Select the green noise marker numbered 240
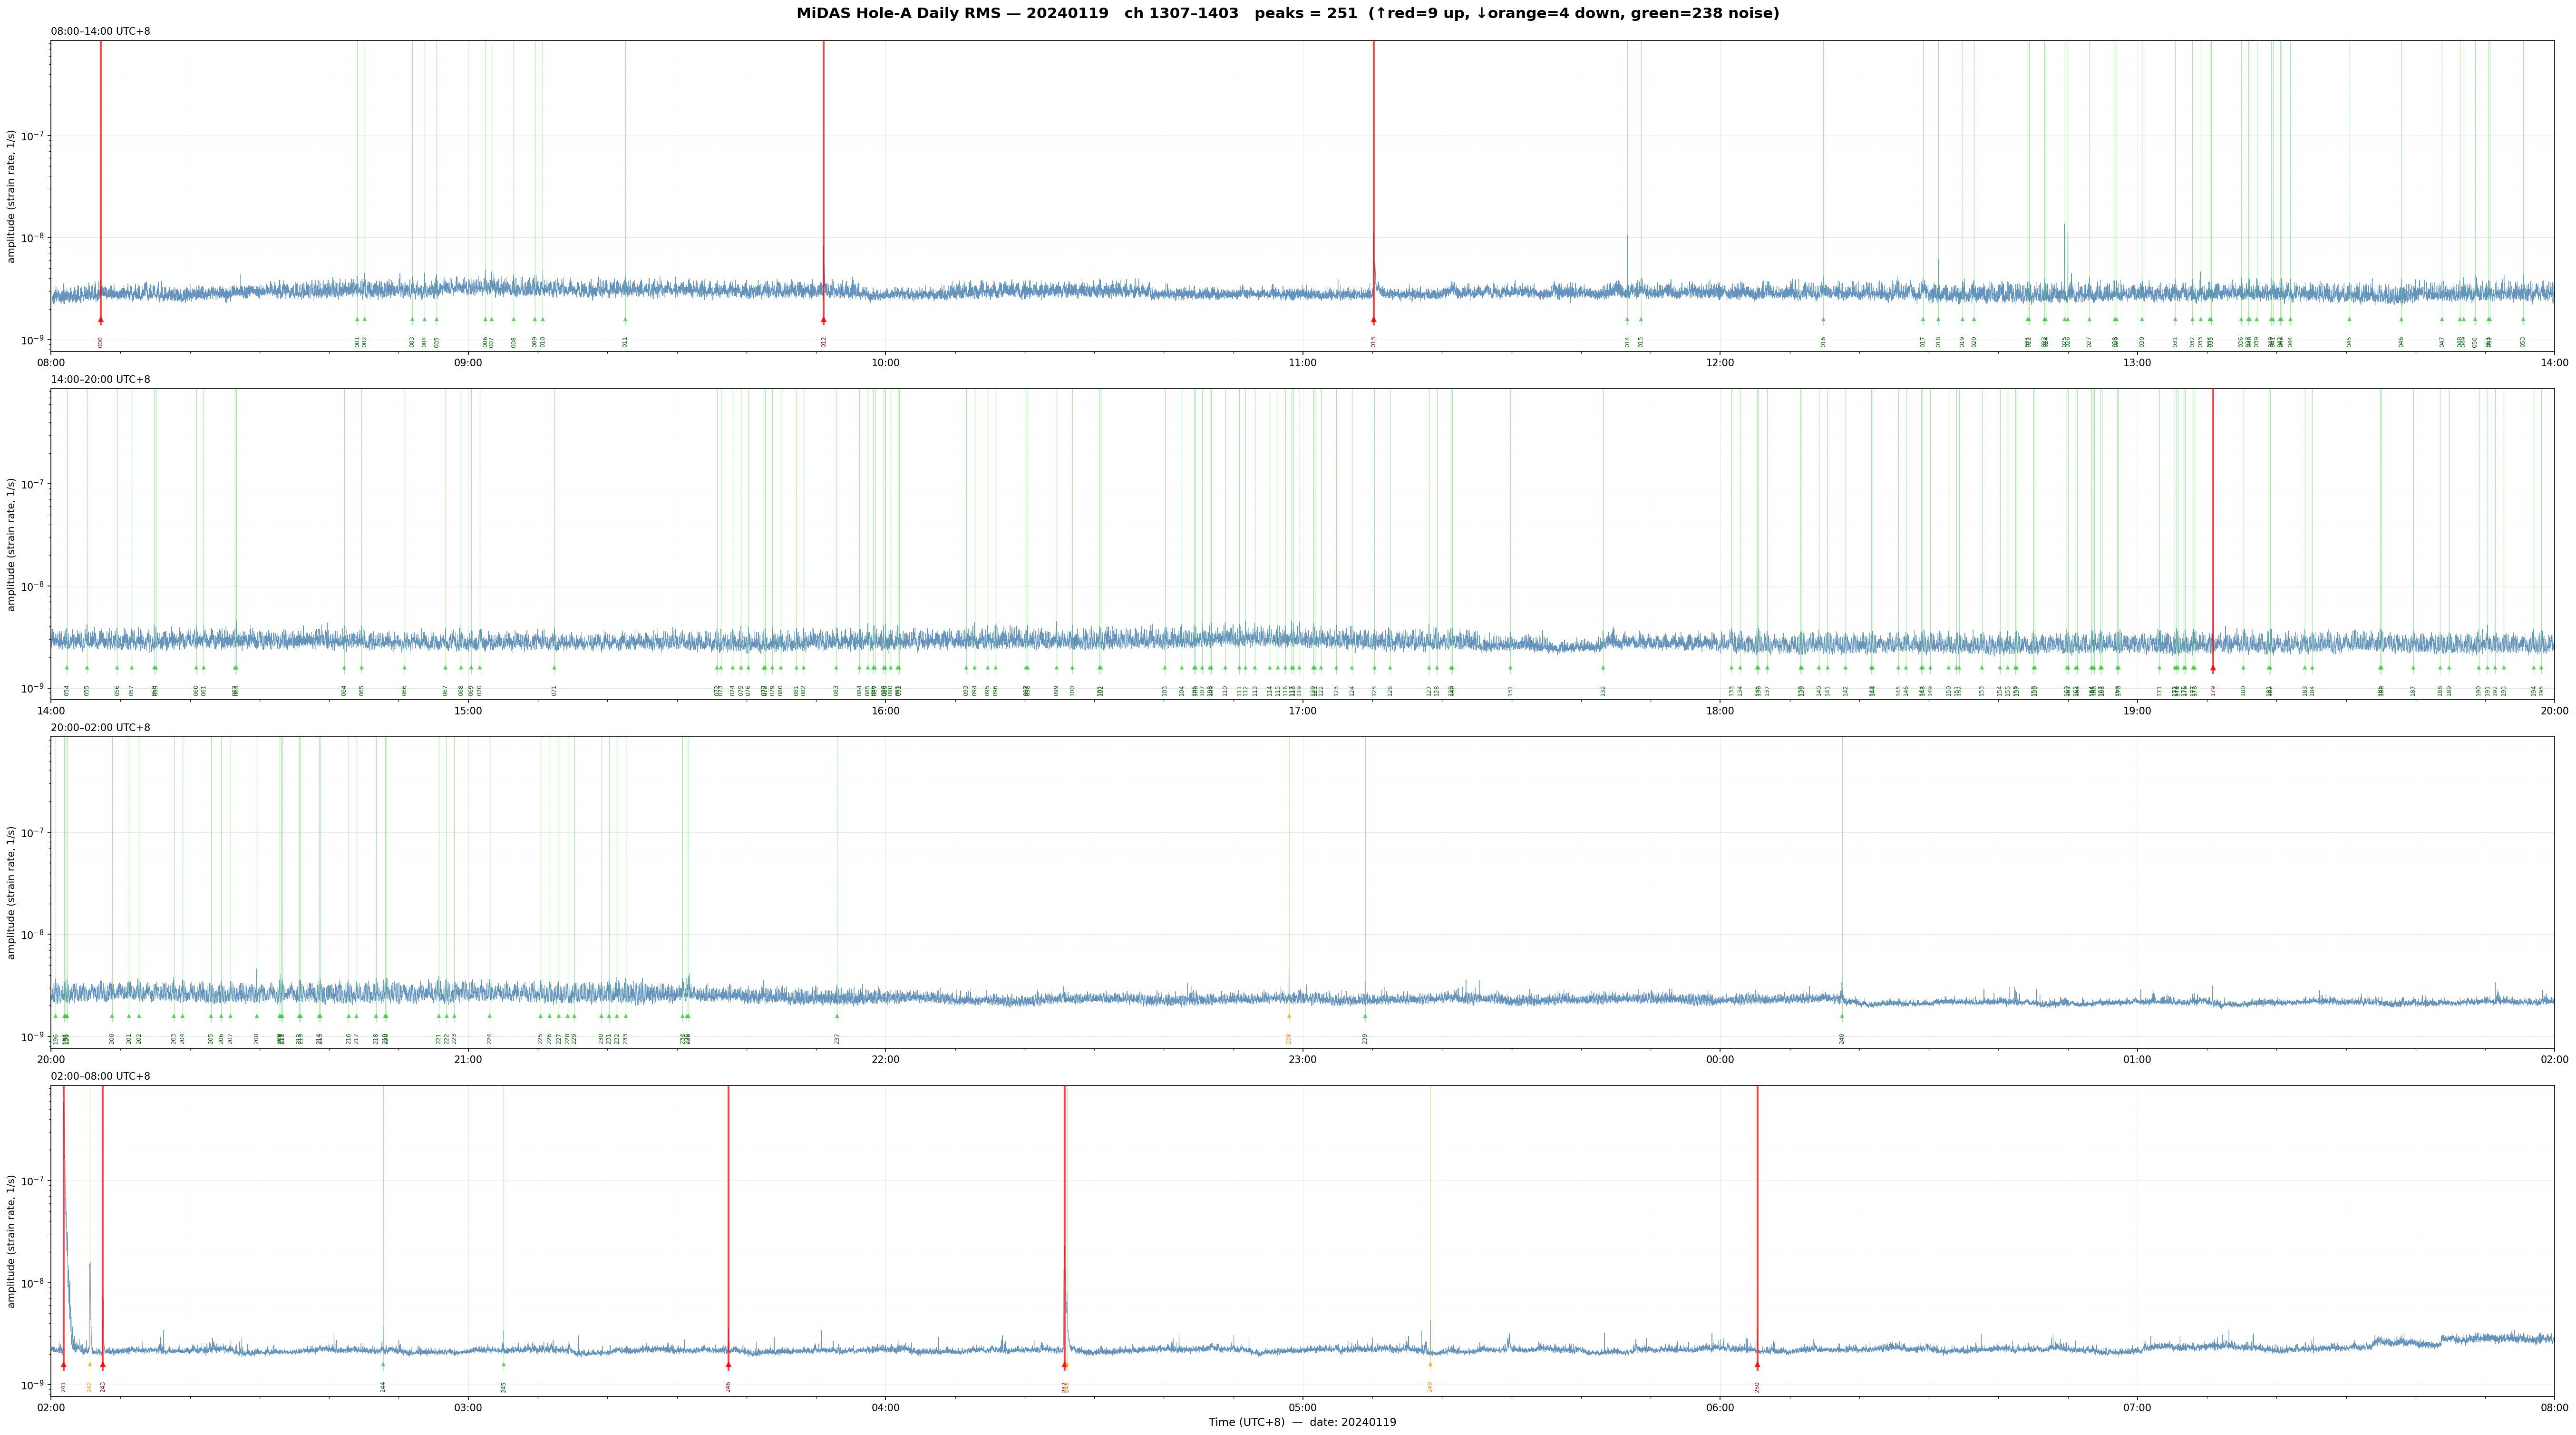 click(x=1842, y=1016)
